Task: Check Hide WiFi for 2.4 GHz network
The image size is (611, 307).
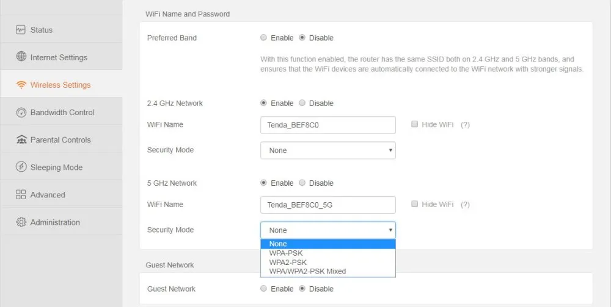Action: tap(415, 124)
